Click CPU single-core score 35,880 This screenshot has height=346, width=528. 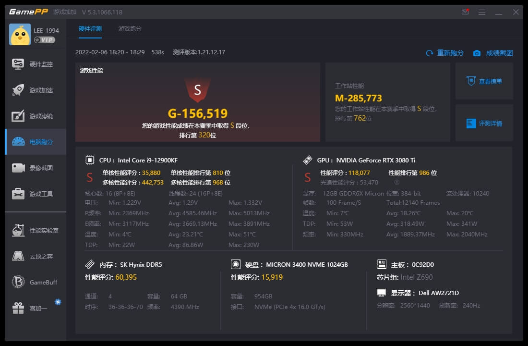[x=151, y=173]
